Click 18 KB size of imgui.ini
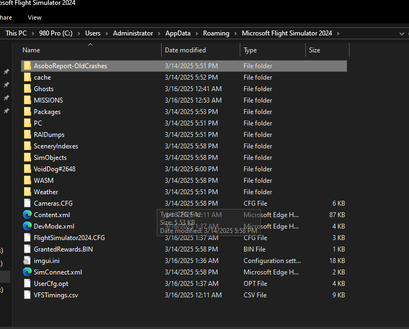This screenshot has width=409, height=329. tap(337, 261)
